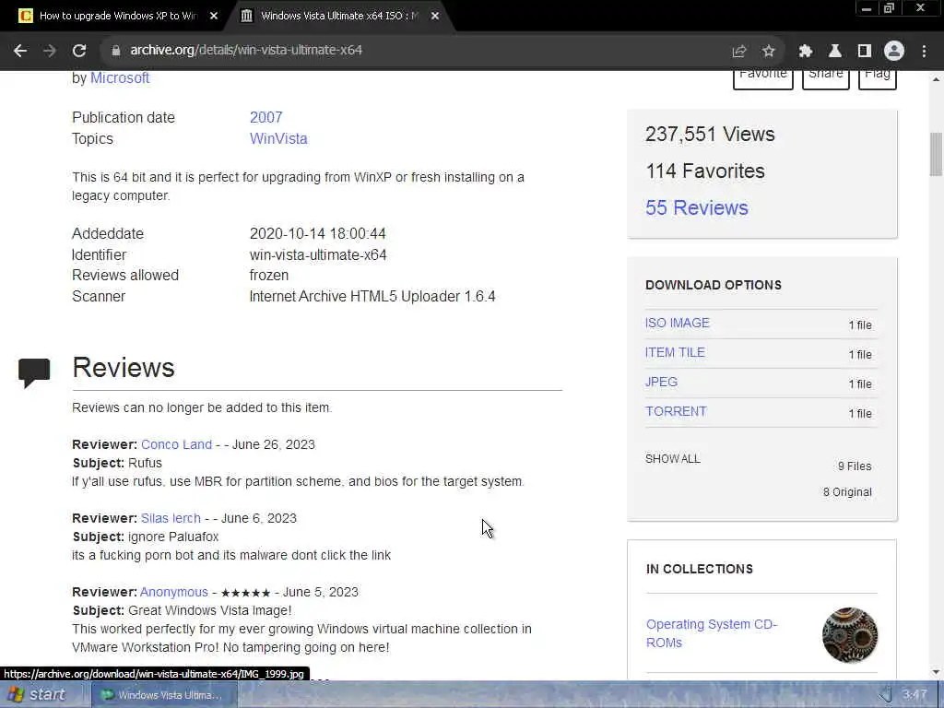
Task: Open the Windows Start button
Action: coord(37,695)
